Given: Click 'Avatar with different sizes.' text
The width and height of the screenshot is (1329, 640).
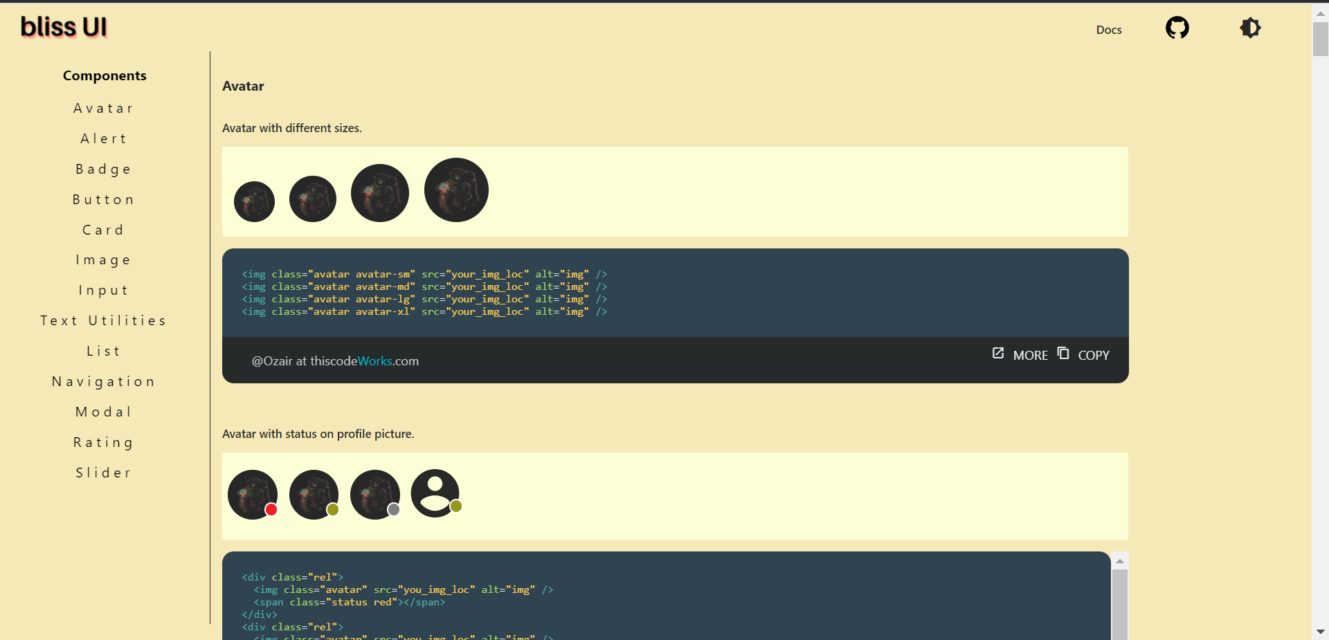Looking at the screenshot, I should (x=292, y=128).
